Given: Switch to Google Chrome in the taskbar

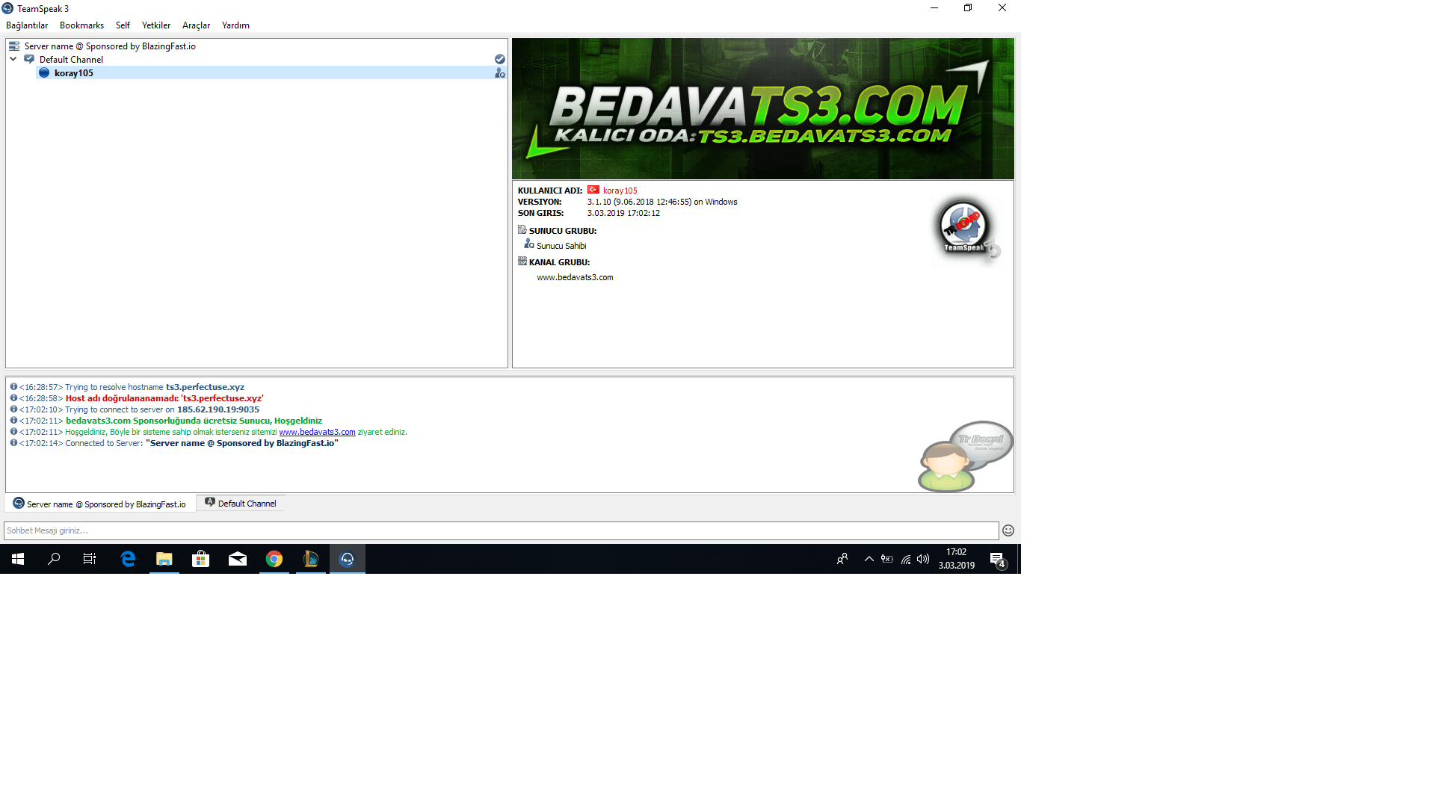Looking at the screenshot, I should 274,559.
